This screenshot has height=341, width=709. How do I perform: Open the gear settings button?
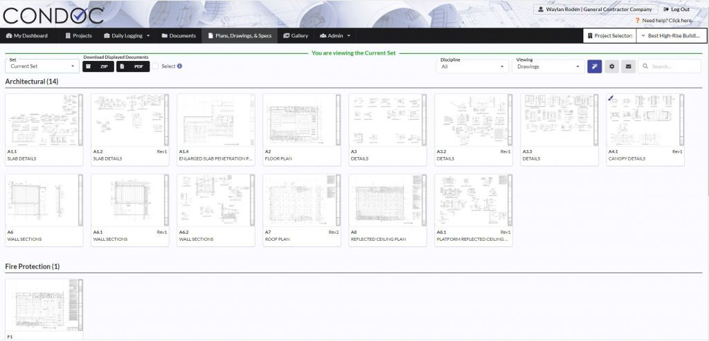611,66
